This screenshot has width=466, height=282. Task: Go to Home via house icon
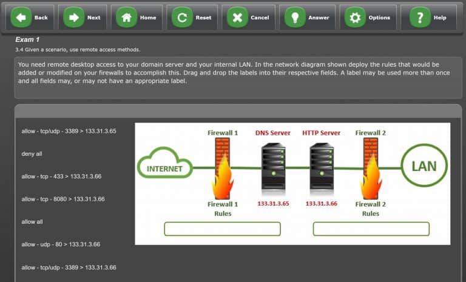(127, 18)
